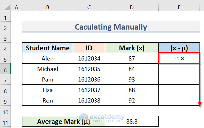Select the cell with name Michael
The image size is (204, 128).
click(x=48, y=69)
